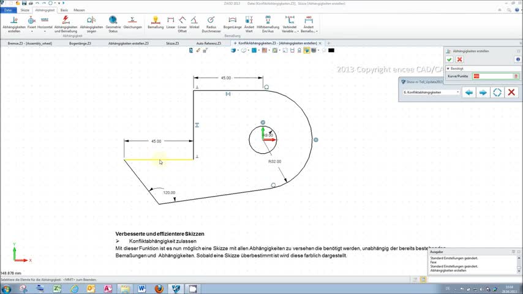Open the Abhängigkeiten erstellen.Z3 document tab

pyautogui.click(x=129, y=43)
